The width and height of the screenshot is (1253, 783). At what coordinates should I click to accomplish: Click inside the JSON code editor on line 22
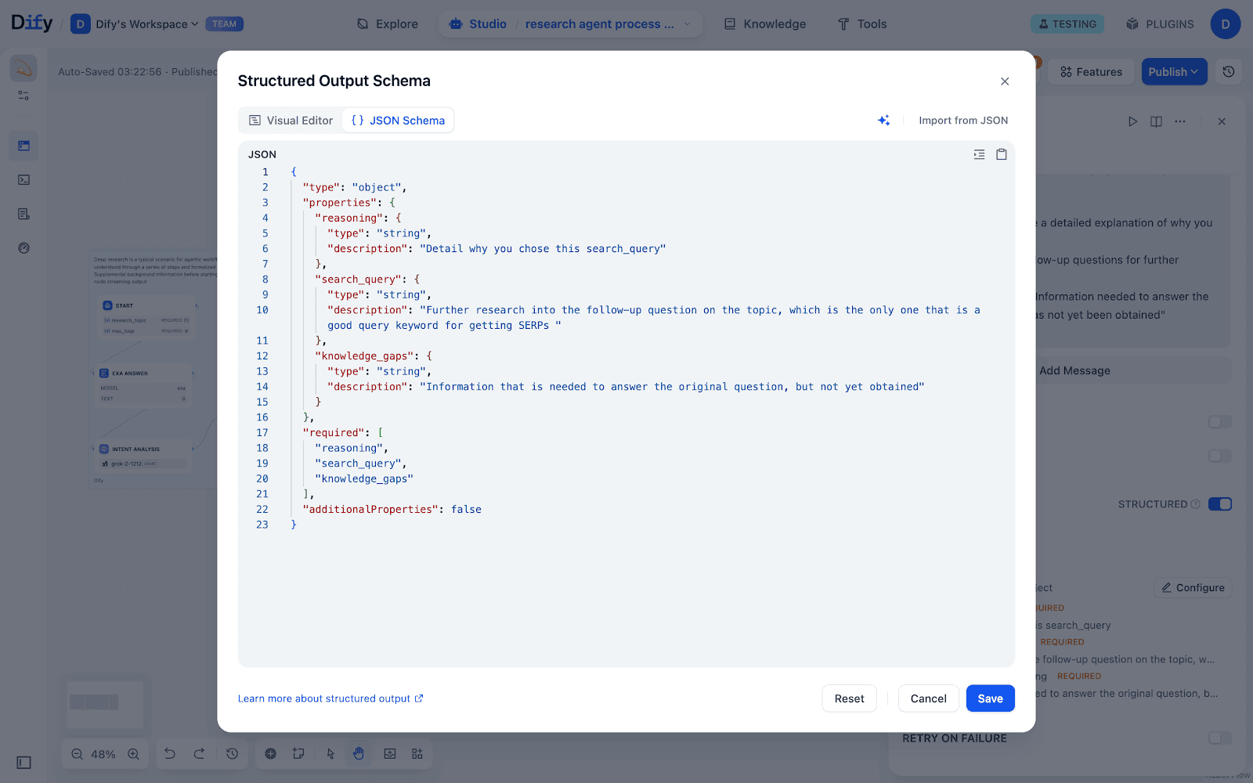[392, 510]
